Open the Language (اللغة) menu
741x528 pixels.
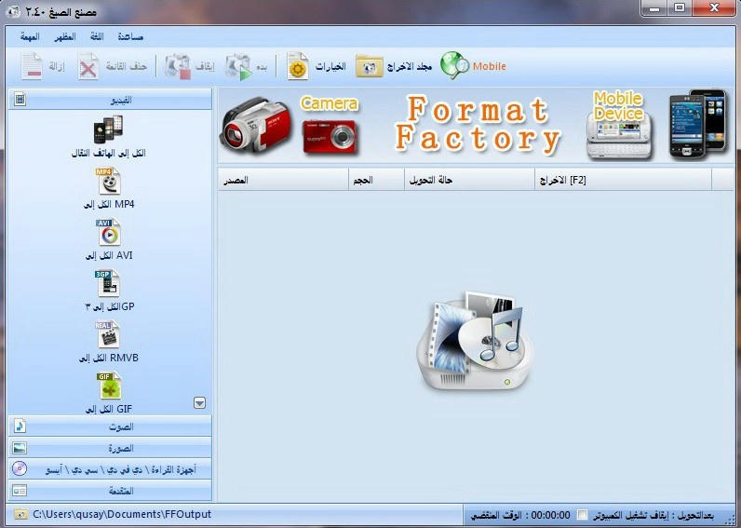tap(97, 37)
